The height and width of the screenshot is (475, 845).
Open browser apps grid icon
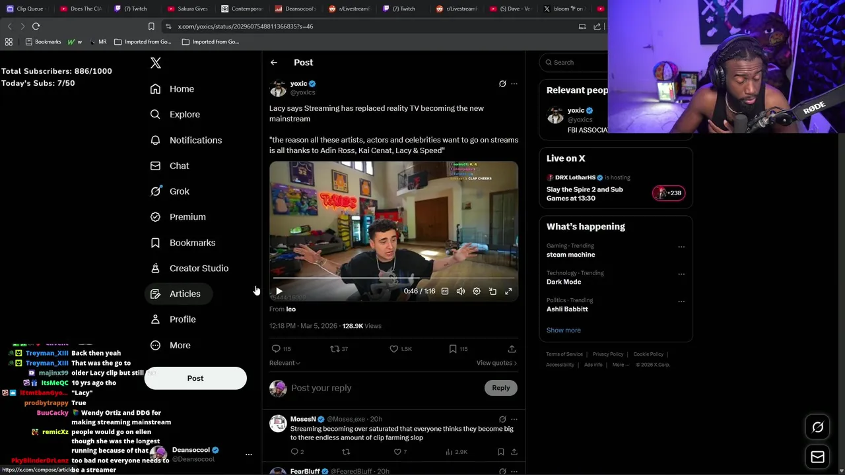click(x=9, y=42)
